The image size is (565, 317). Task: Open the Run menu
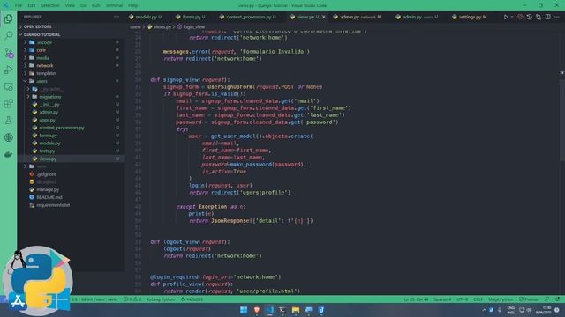pyautogui.click(x=96, y=5)
